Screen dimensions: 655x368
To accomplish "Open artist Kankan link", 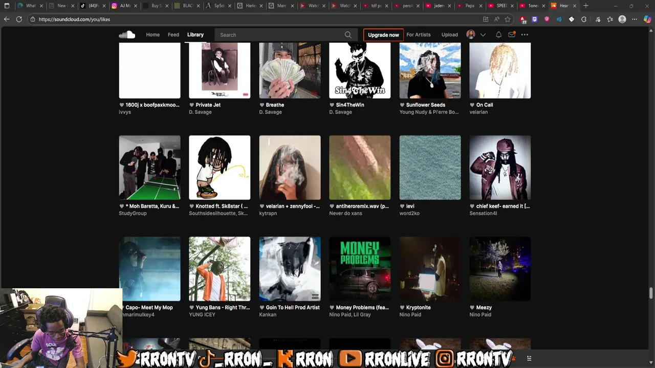I will click(x=268, y=314).
